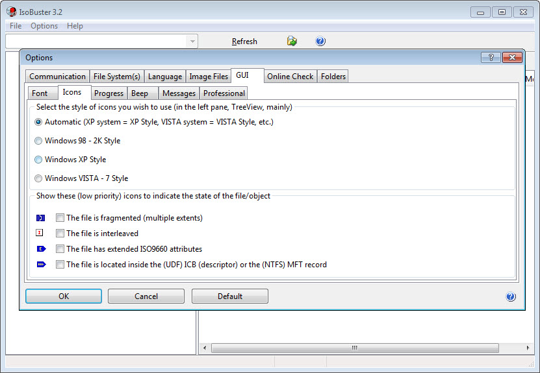Click the scrollbar left arrow
Screen dimensions: 540x373
[205, 348]
